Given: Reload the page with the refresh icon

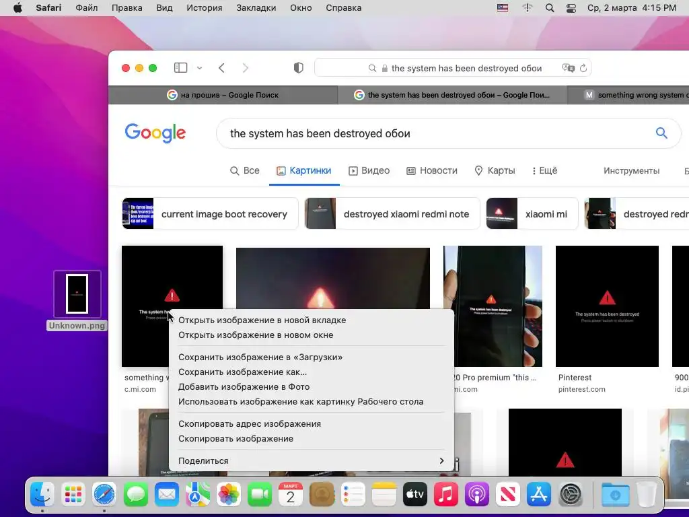Looking at the screenshot, I should pos(583,68).
